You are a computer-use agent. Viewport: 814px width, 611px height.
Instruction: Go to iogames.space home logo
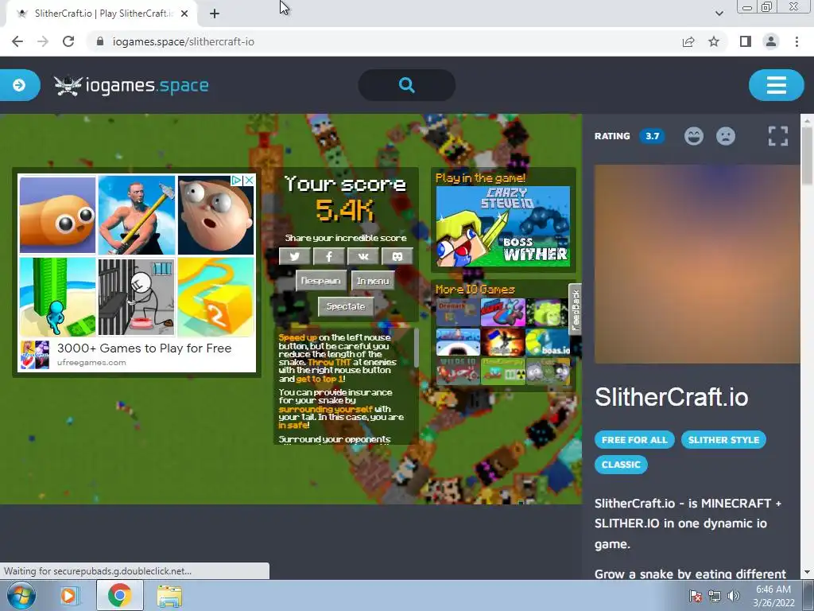tap(131, 85)
